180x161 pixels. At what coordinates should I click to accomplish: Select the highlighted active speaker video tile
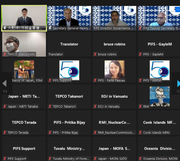24,18
